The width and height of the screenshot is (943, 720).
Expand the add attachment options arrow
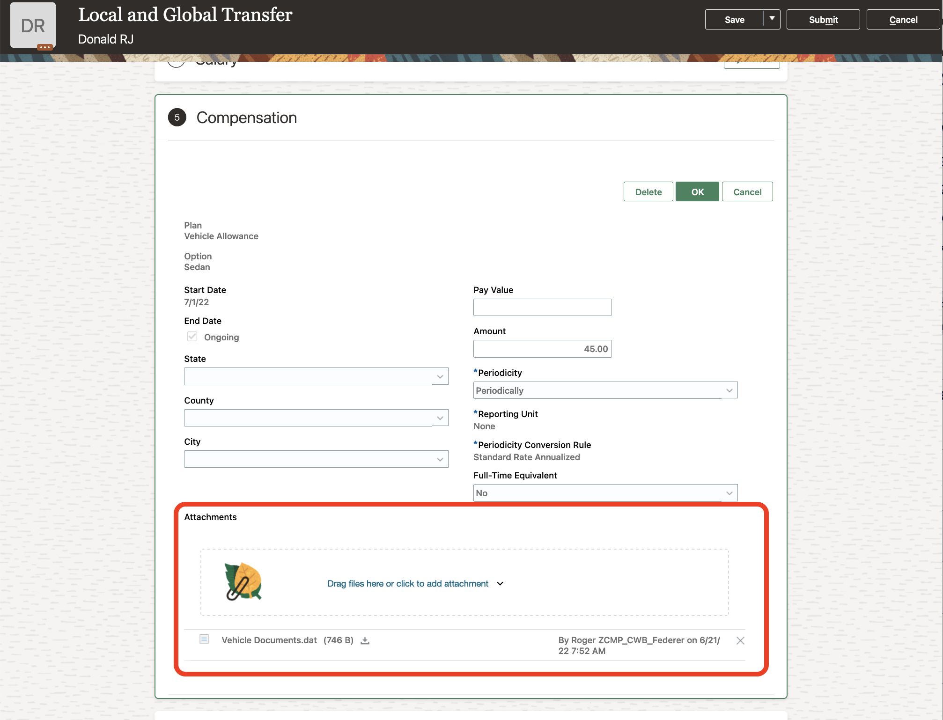[x=500, y=584]
